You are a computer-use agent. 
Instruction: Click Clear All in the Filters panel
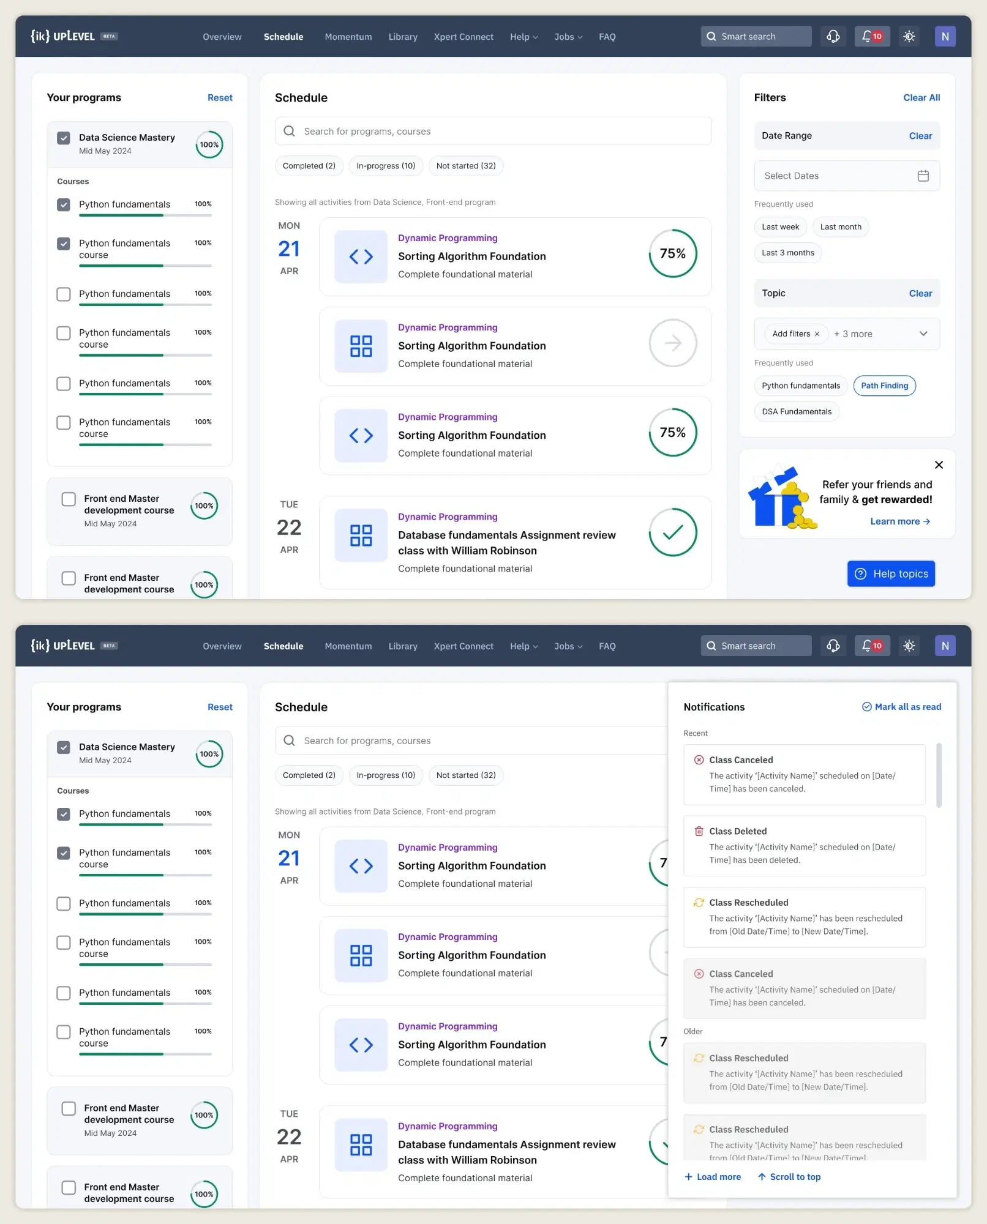pos(921,98)
